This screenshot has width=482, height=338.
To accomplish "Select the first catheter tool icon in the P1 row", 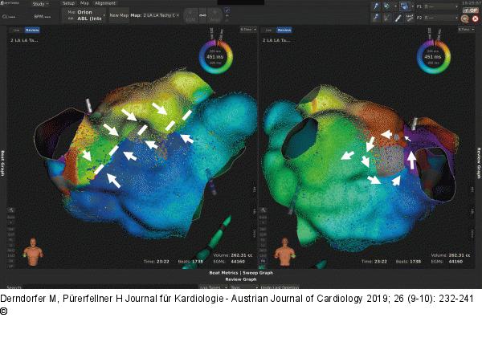I will [378, 4].
